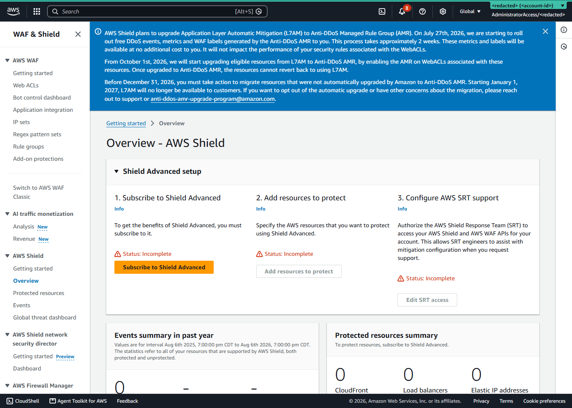Dismiss the blue L7AM upgrade banner

(x=545, y=31)
